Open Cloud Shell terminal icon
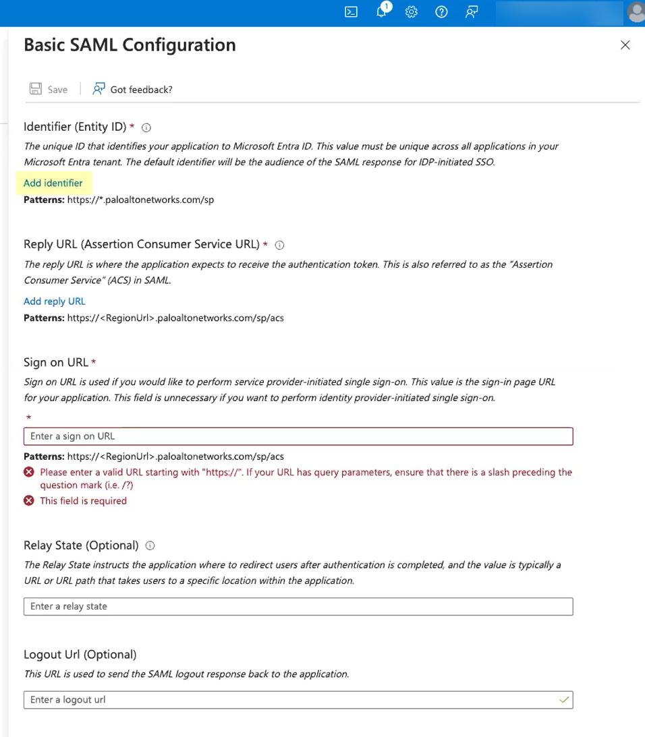The image size is (645, 737). click(351, 11)
